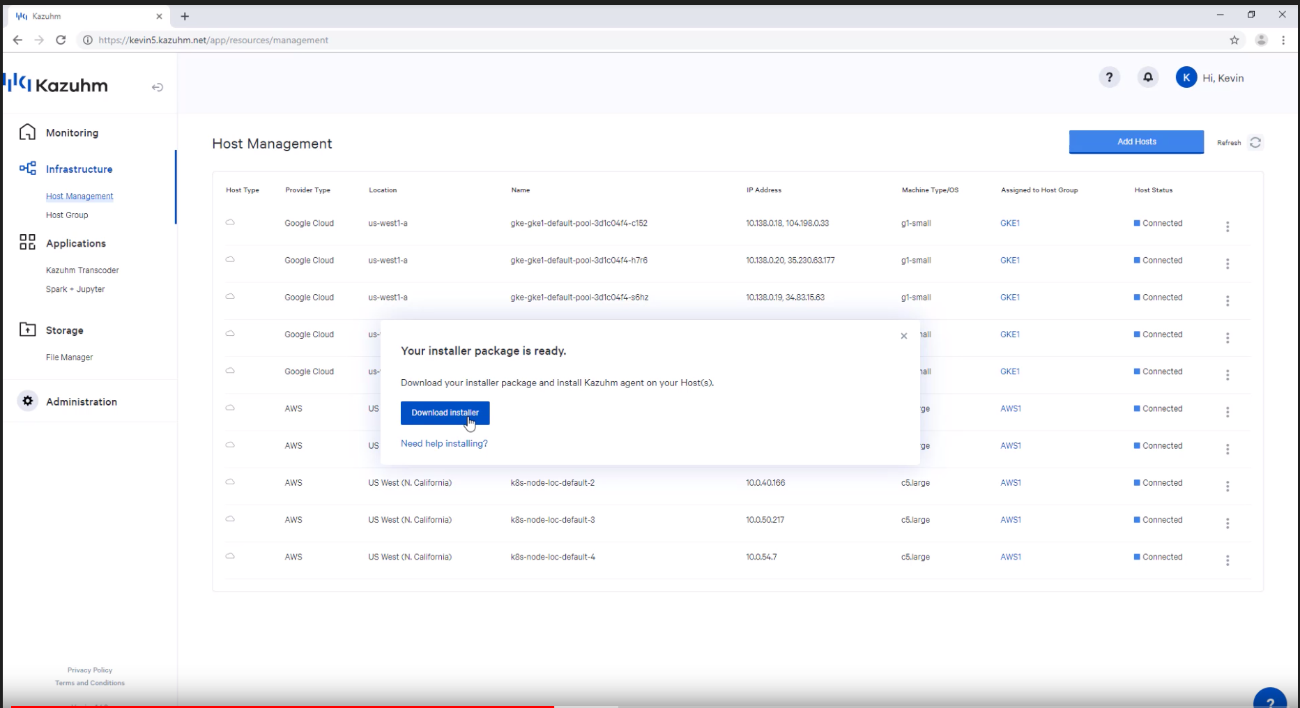Open the Monitoring section

pos(72,132)
